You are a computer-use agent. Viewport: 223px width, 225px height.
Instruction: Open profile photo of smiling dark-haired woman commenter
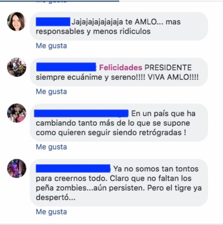(x=17, y=21)
